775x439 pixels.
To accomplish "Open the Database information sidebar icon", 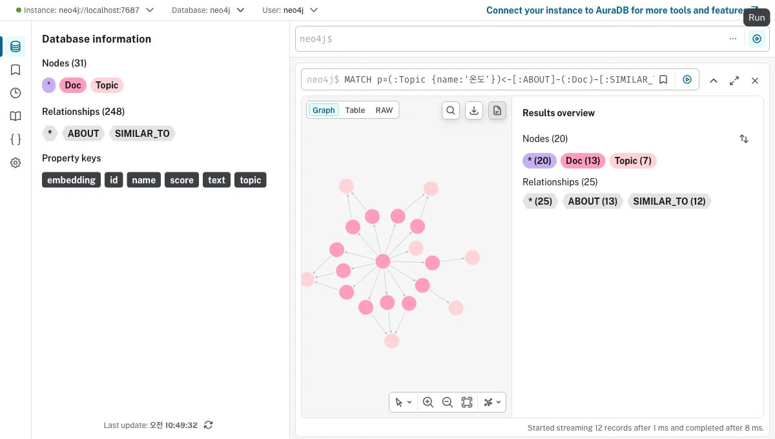I will pos(15,46).
